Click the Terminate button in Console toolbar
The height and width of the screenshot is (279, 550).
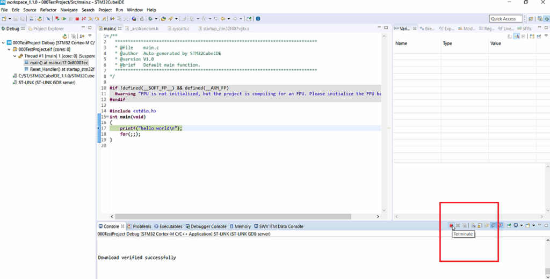pyautogui.click(x=451, y=226)
